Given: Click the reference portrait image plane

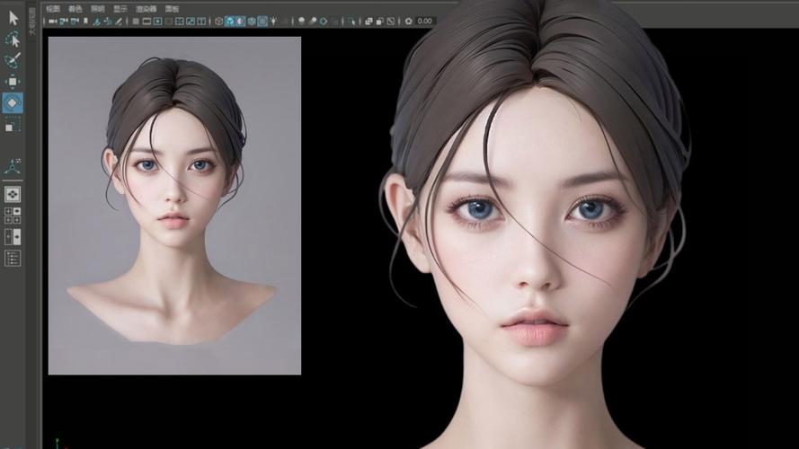Looking at the screenshot, I should (174, 205).
